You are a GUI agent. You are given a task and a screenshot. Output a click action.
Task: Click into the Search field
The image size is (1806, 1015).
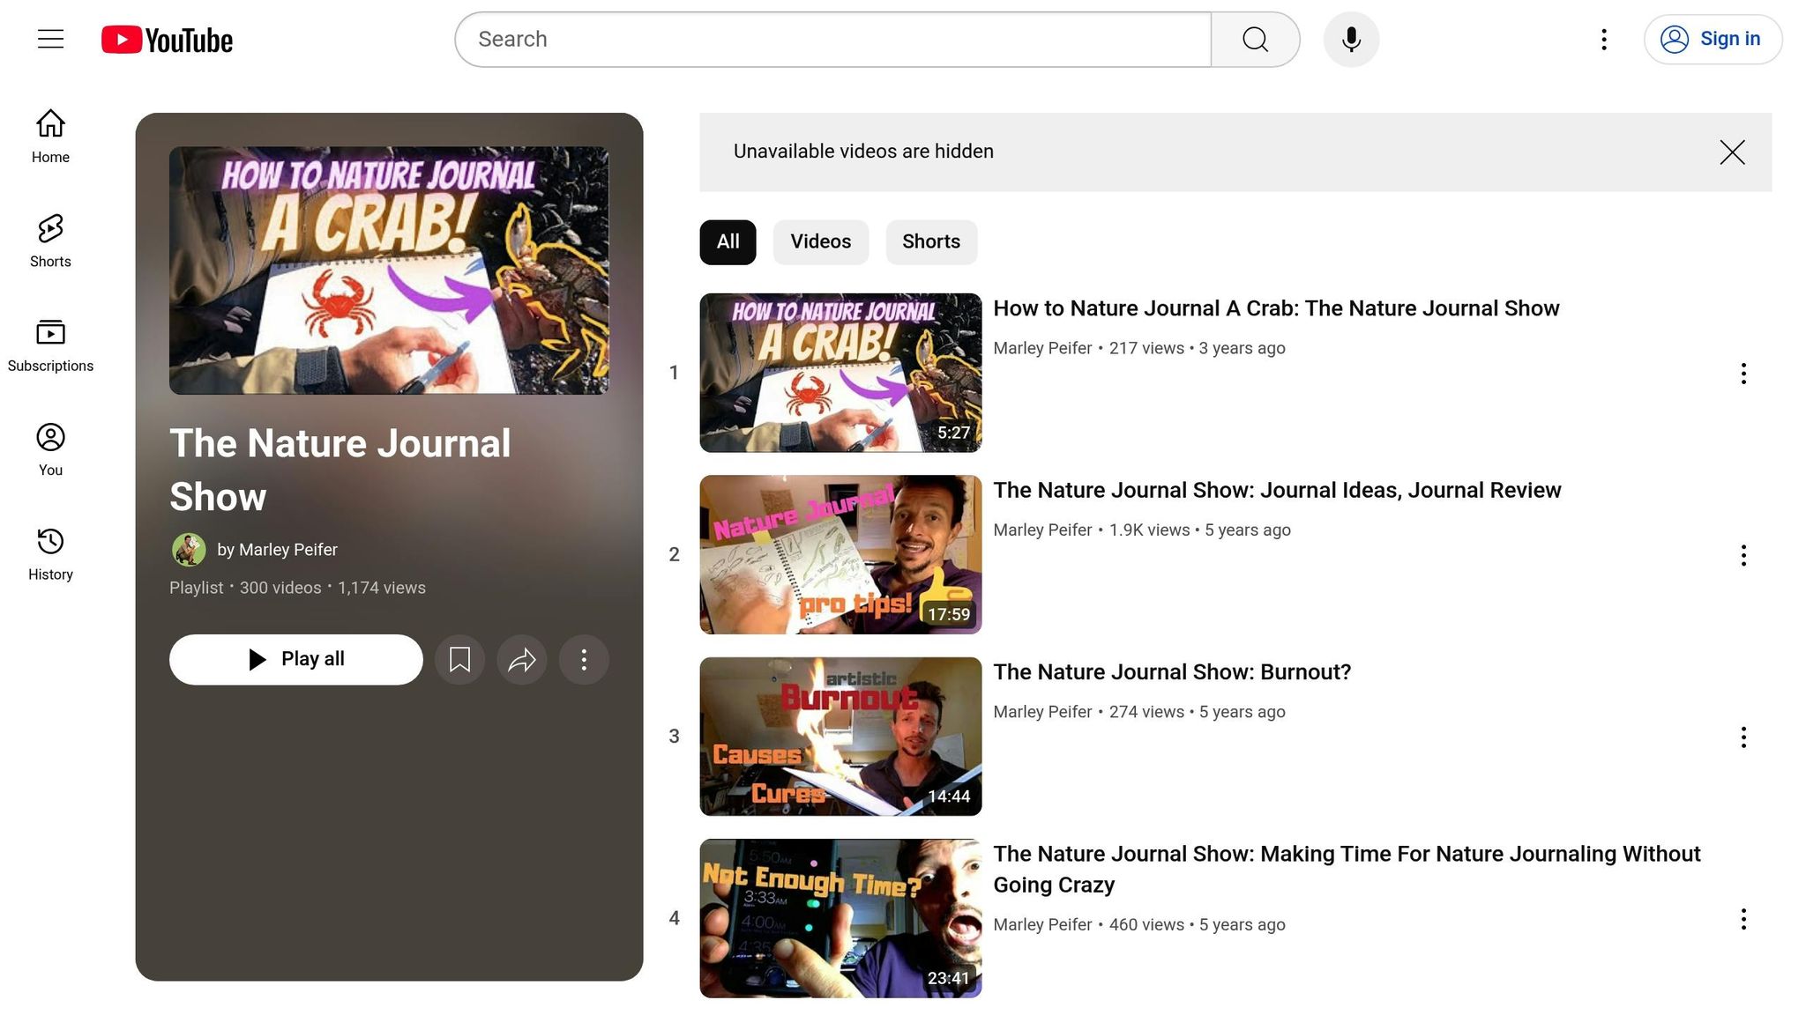coord(832,40)
